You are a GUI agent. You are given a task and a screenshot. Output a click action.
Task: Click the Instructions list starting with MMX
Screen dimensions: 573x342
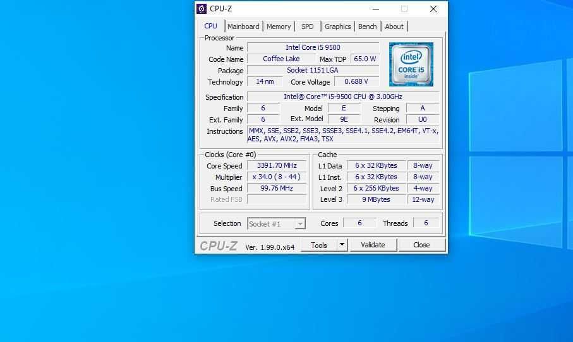click(x=343, y=134)
